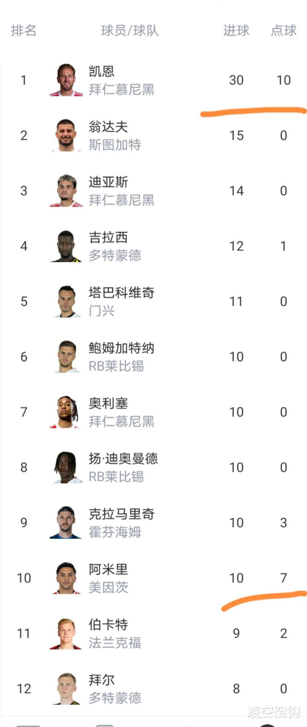Open 奥利塞's avatar photo

(66, 412)
